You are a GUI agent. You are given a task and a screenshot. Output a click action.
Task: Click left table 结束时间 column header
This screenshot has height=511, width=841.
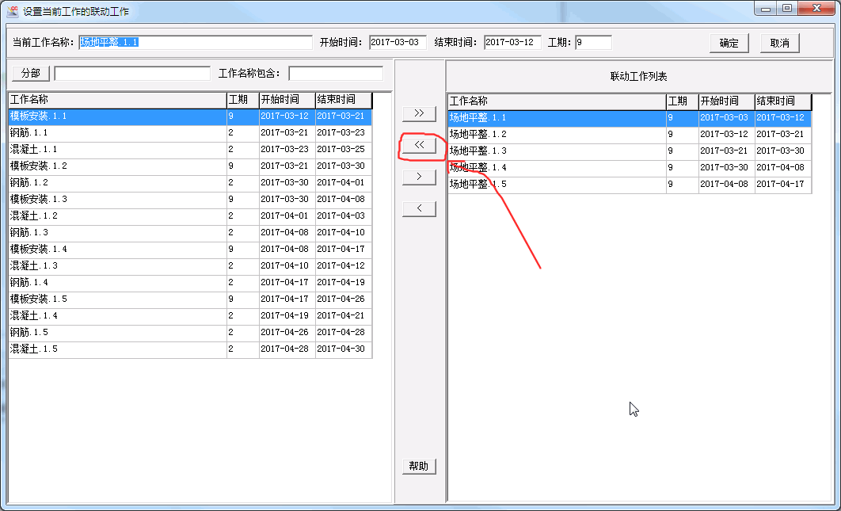[343, 100]
